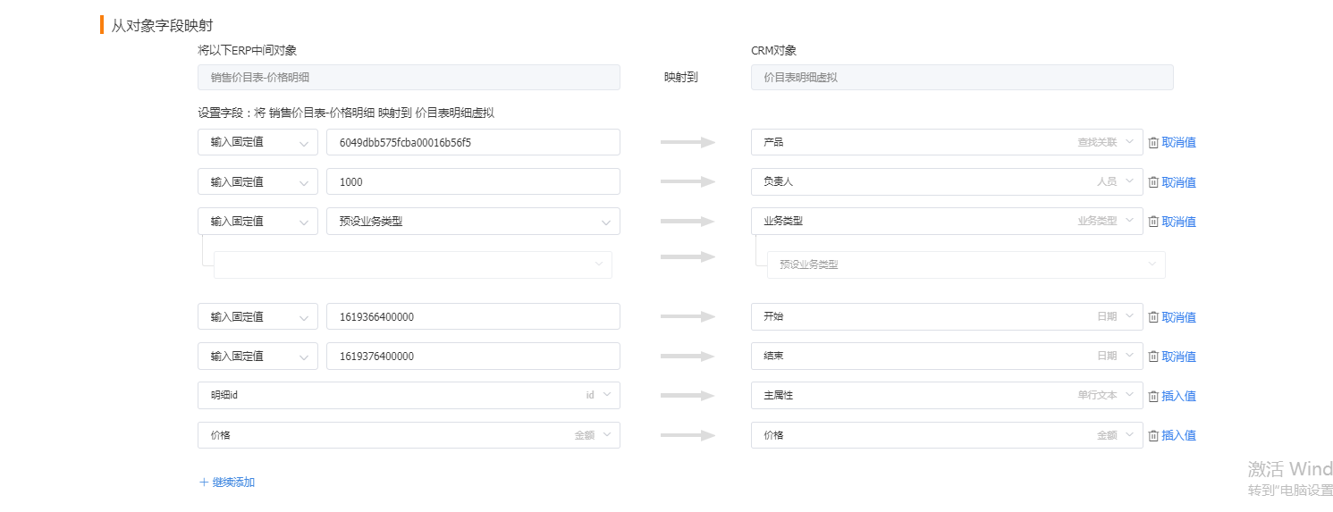Screen dimensions: 1333x512
Task: Delete the 负责人 mapping row via trash icon
Action: click(1153, 181)
